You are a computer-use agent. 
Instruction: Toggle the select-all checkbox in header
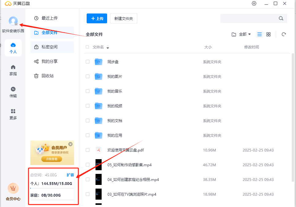(x=88, y=47)
